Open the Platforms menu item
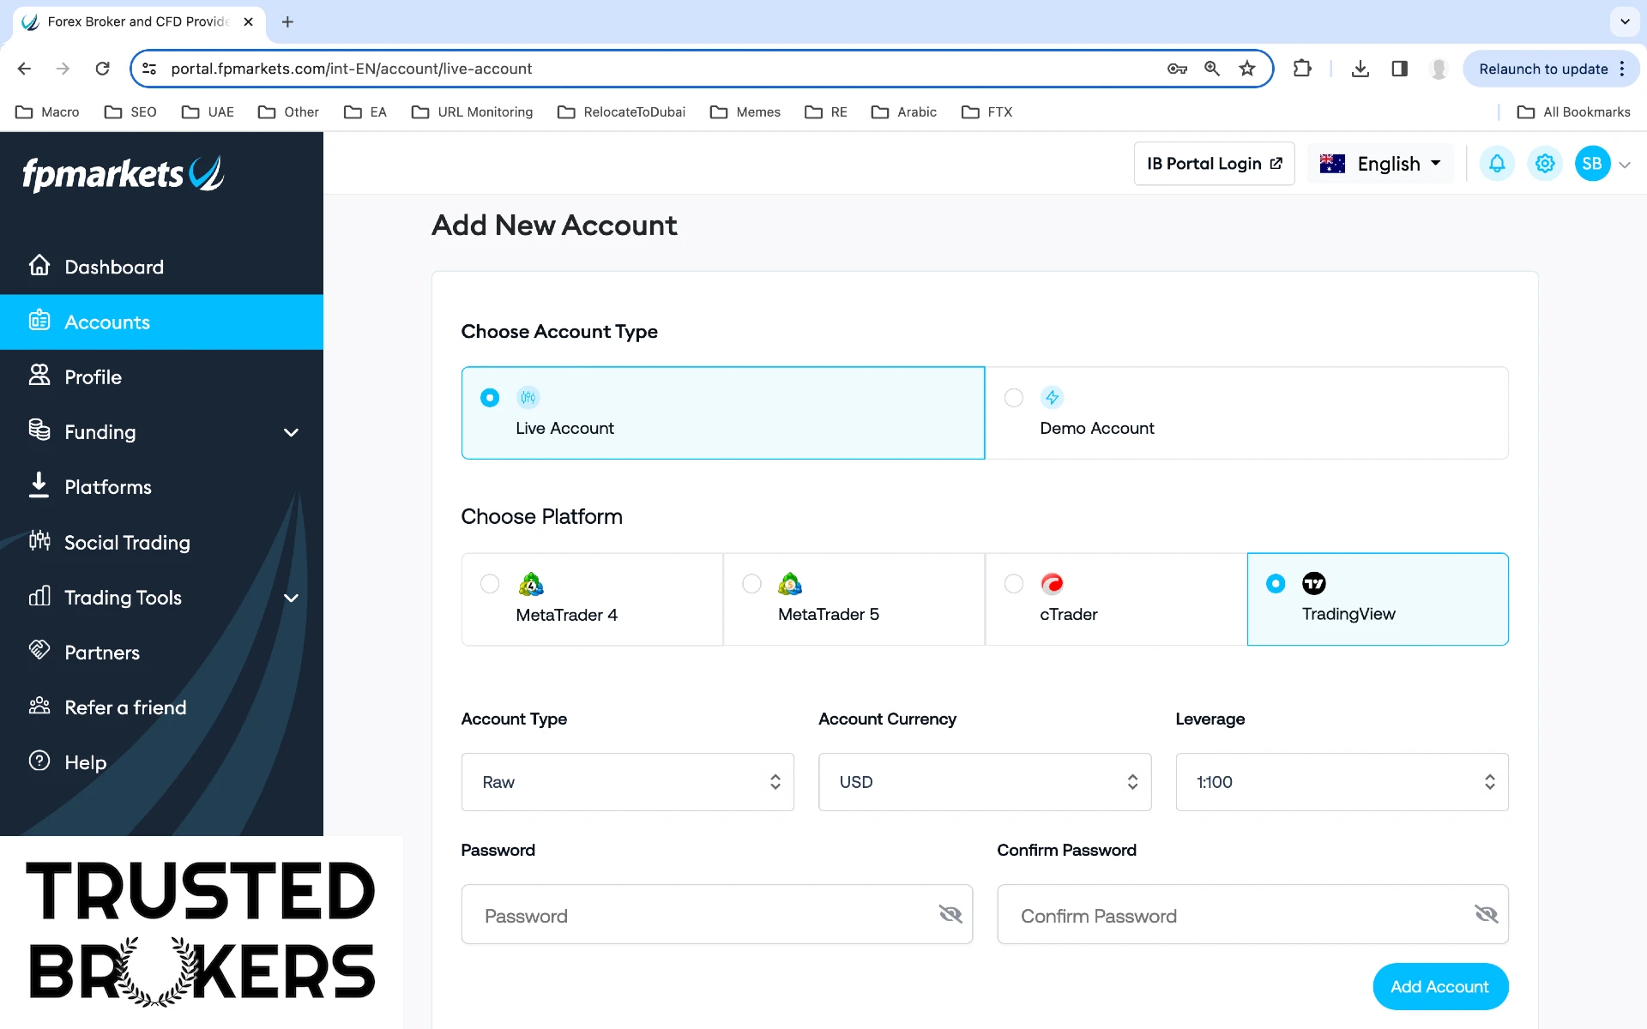Screen dimensions: 1647x1029 pos(161,487)
